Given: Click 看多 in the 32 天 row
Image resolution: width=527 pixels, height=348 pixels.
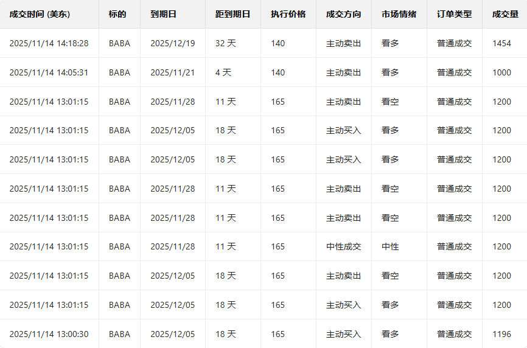Looking at the screenshot, I should click(x=390, y=43).
